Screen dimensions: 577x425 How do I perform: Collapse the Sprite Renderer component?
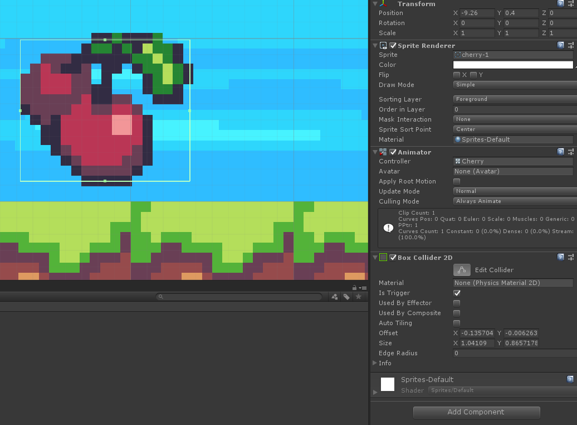pos(375,46)
